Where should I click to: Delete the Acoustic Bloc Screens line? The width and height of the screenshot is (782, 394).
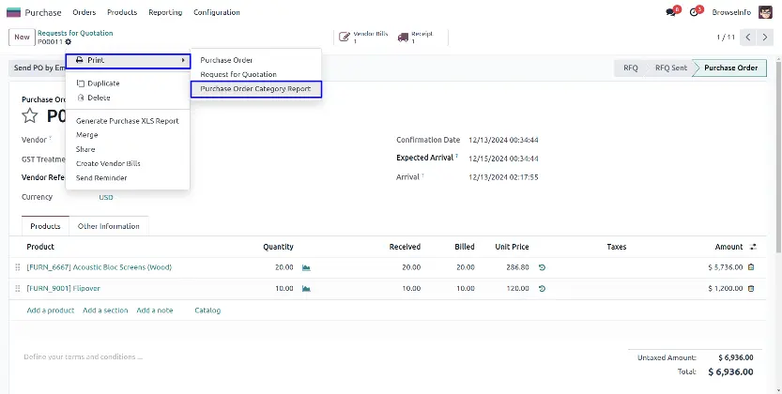750,267
